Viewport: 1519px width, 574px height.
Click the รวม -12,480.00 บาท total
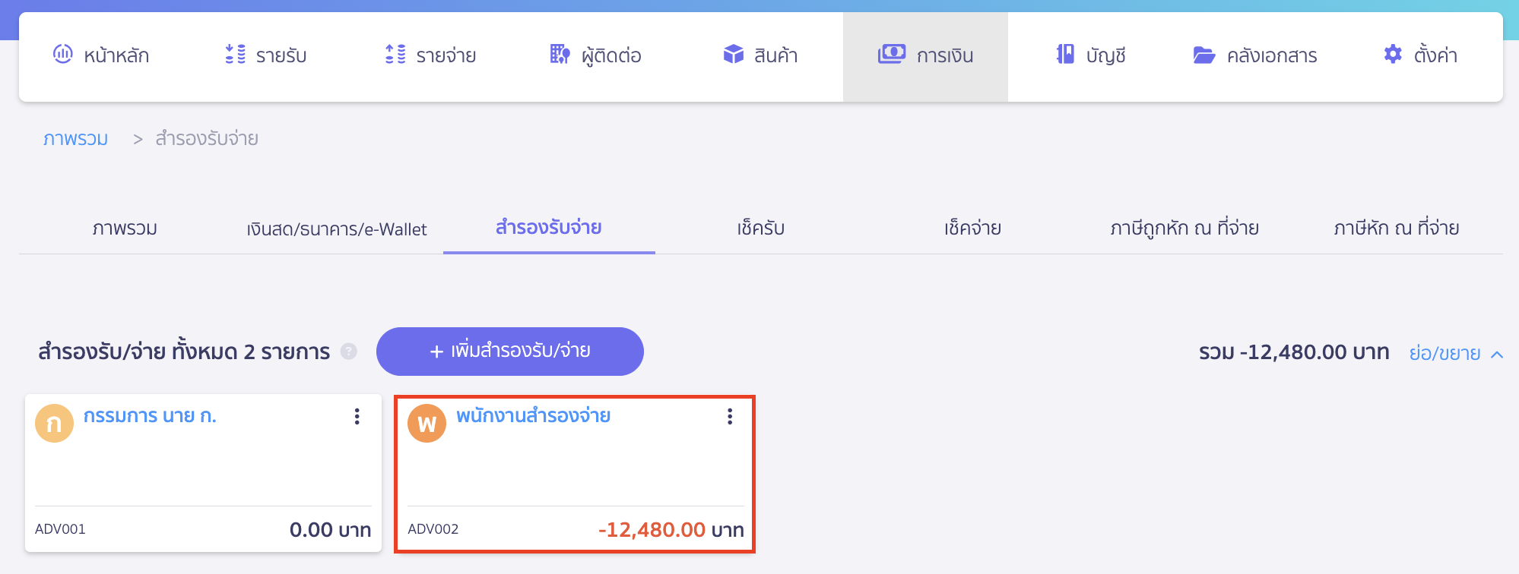pyautogui.click(x=1294, y=352)
